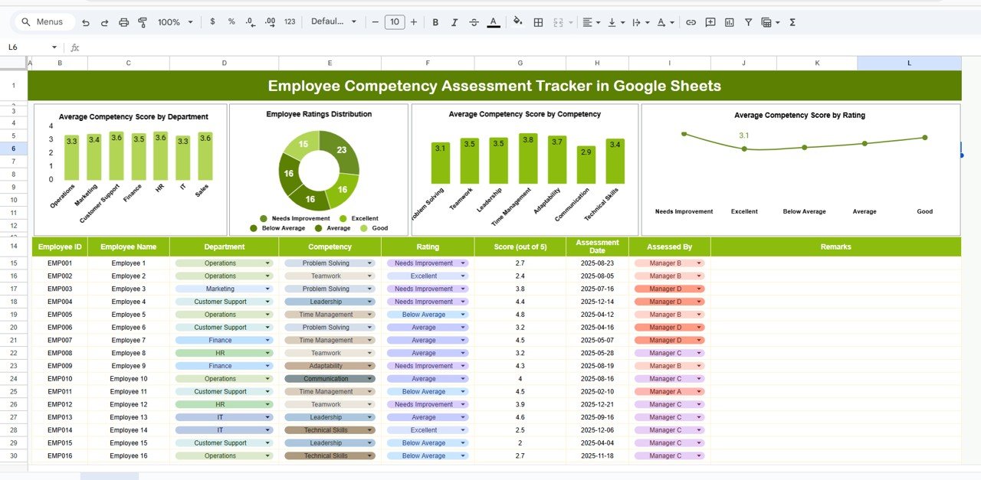Click the Print icon
Viewport: 981px width, 480px height.
pos(123,21)
